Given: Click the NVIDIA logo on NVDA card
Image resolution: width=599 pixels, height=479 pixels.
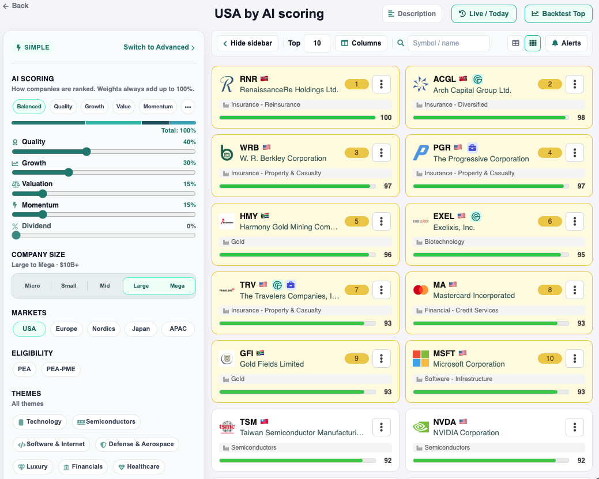Looking at the screenshot, I should point(421,427).
